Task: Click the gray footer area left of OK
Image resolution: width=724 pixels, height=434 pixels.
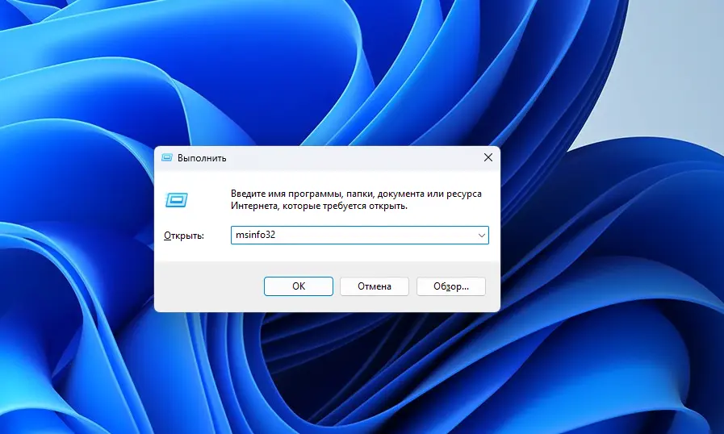Action: (208, 286)
